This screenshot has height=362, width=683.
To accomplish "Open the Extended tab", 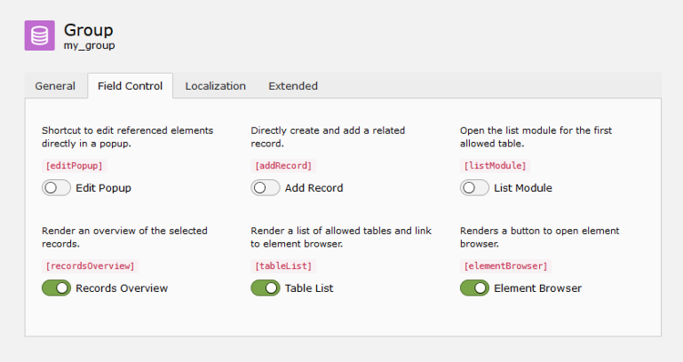I will click(293, 86).
